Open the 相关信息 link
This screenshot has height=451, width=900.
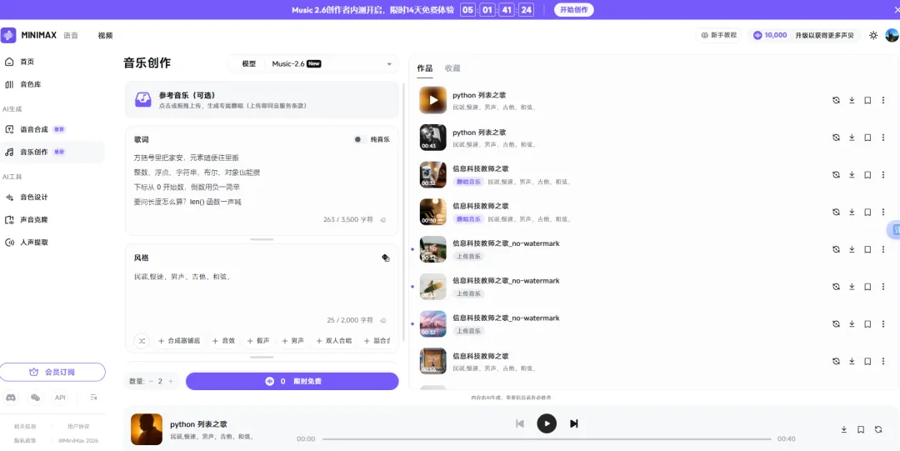[x=25, y=426]
